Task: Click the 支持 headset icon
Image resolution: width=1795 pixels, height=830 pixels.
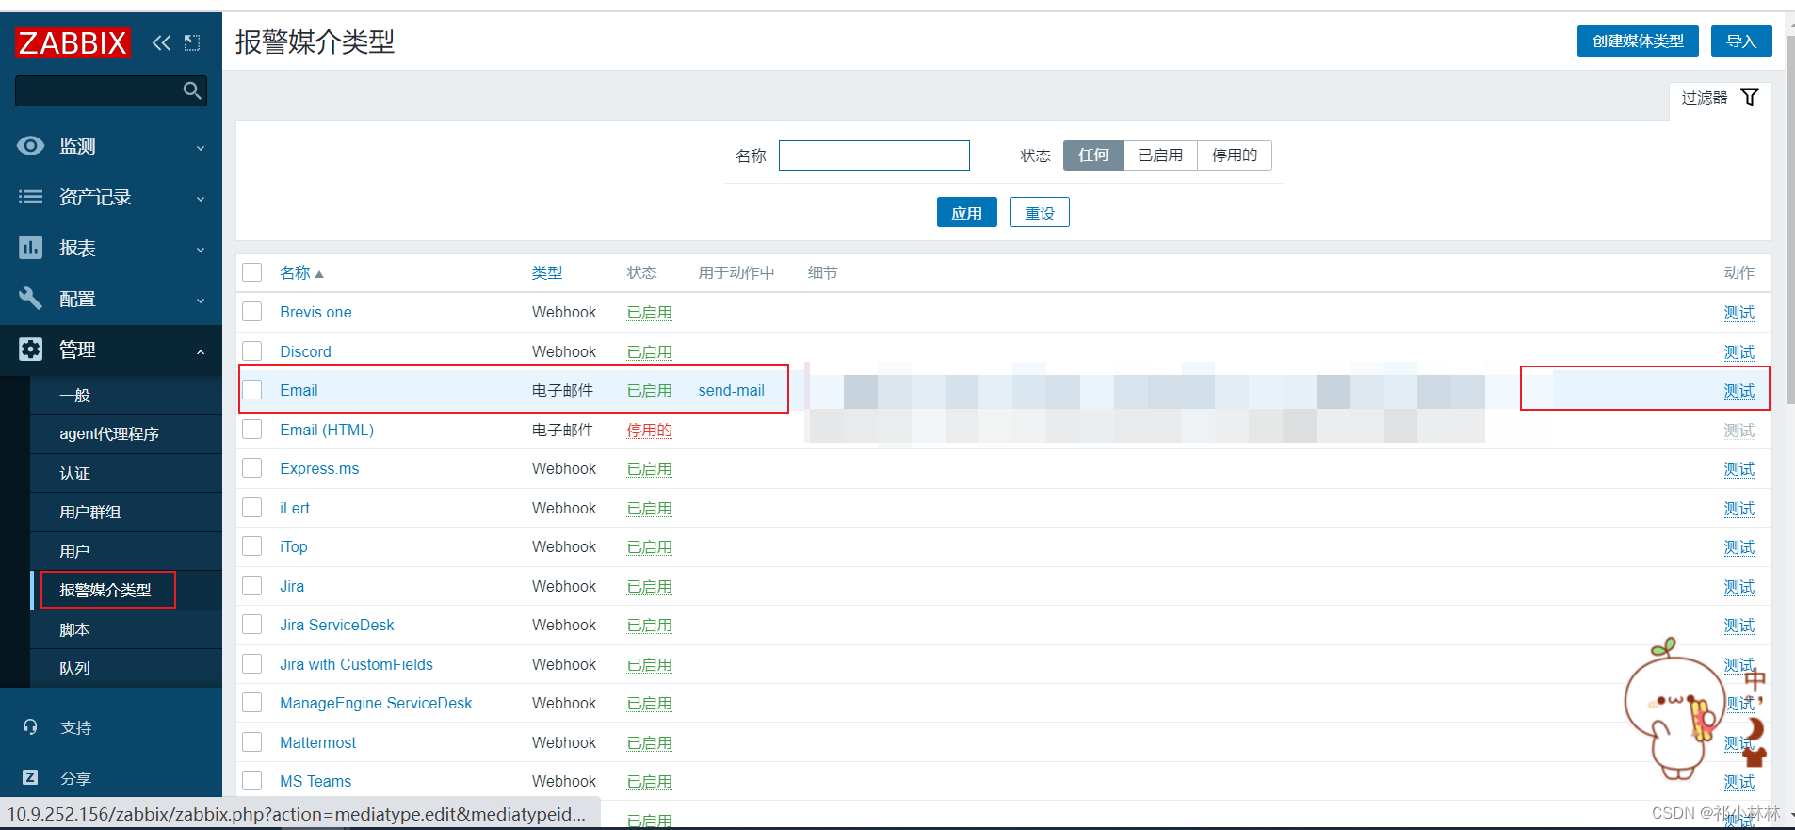Action: point(30,727)
